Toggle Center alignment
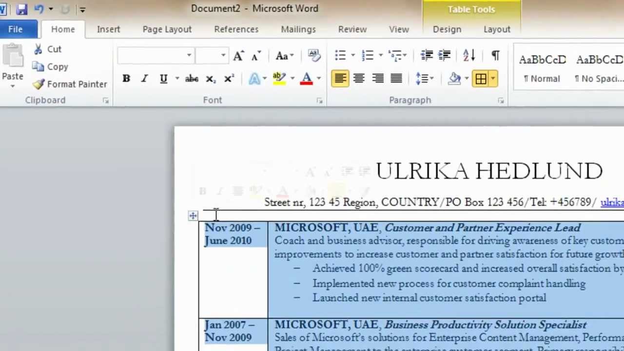 [x=359, y=78]
